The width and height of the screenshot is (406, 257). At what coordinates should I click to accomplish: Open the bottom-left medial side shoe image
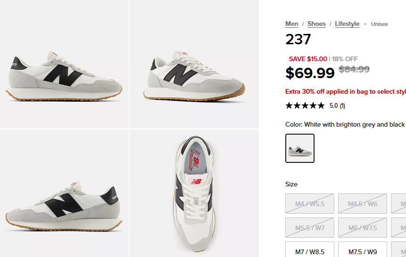click(x=64, y=193)
